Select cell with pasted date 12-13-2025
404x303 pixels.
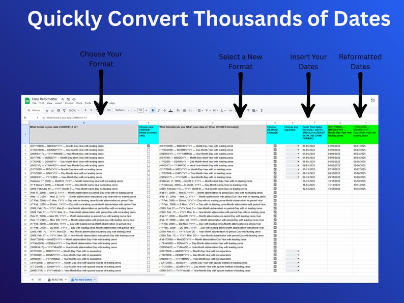coord(314,189)
